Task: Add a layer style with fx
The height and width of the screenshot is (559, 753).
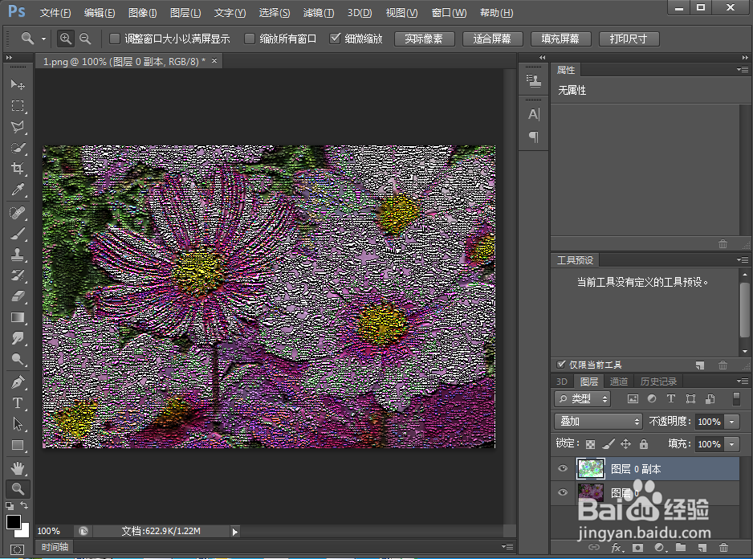Action: pyautogui.click(x=617, y=548)
